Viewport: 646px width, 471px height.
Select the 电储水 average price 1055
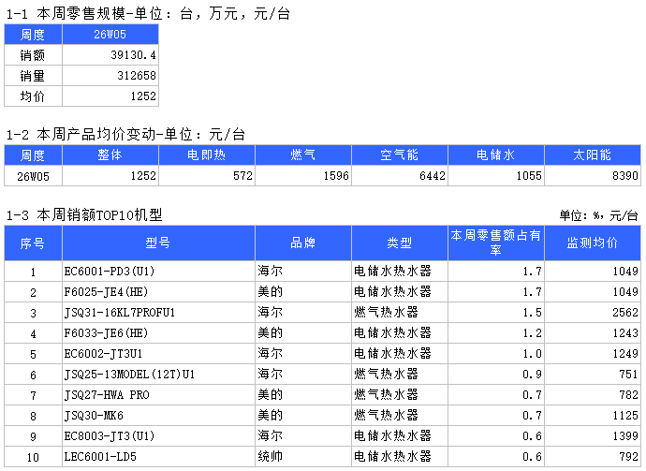[496, 175]
